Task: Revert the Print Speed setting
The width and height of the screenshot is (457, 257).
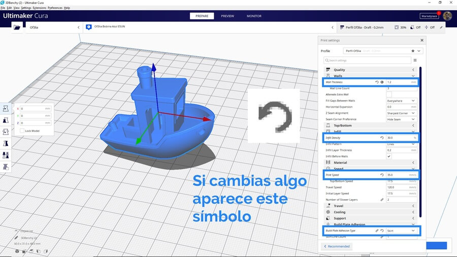Action: click(382, 175)
